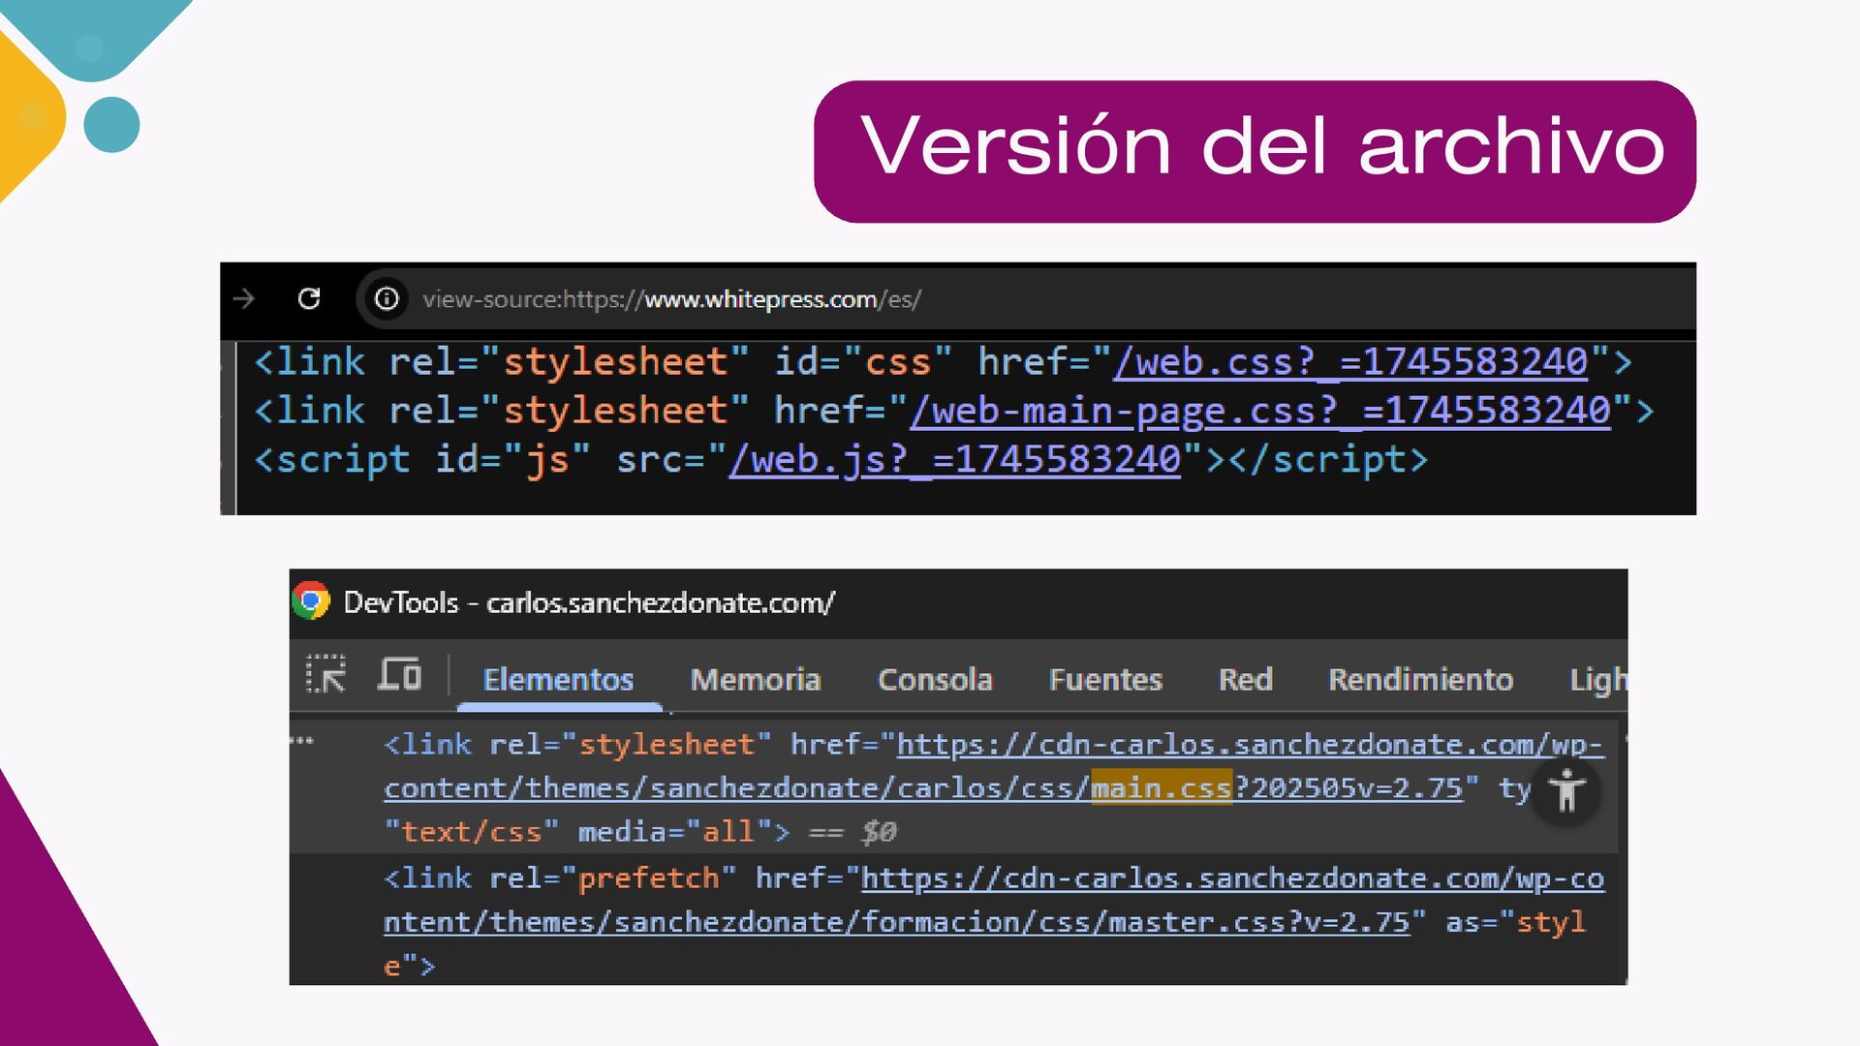This screenshot has height=1046, width=1860.
Task: Click the site information icon in address bar
Action: tap(387, 298)
